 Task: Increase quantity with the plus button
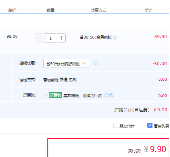(x=61, y=38)
